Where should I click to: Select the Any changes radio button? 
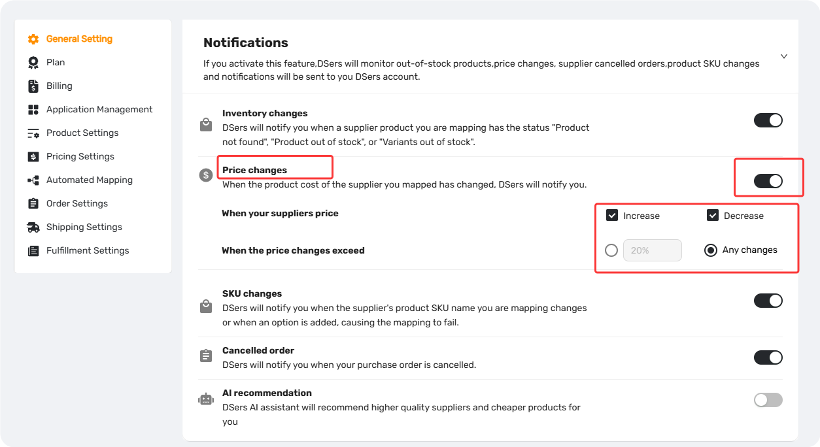(x=711, y=250)
